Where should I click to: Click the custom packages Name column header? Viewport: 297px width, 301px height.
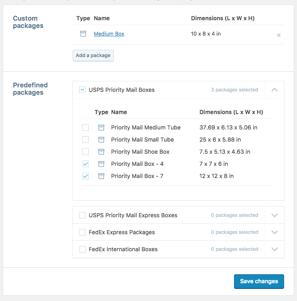(x=102, y=18)
